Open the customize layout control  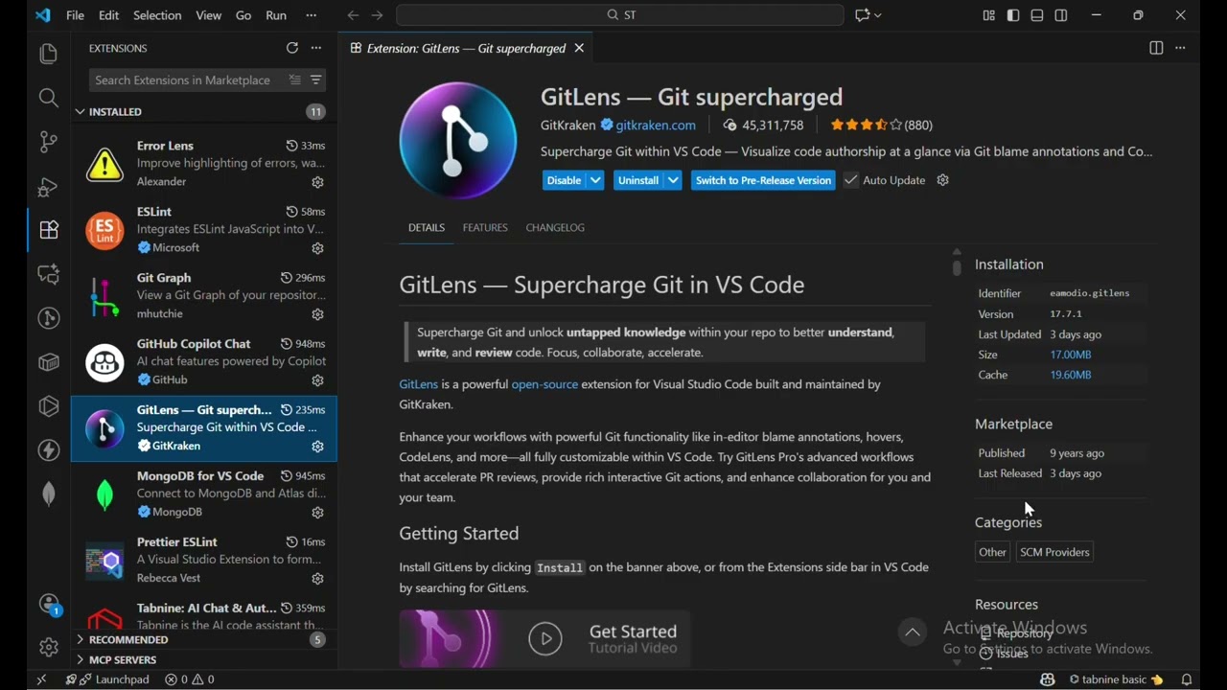pyautogui.click(x=989, y=15)
